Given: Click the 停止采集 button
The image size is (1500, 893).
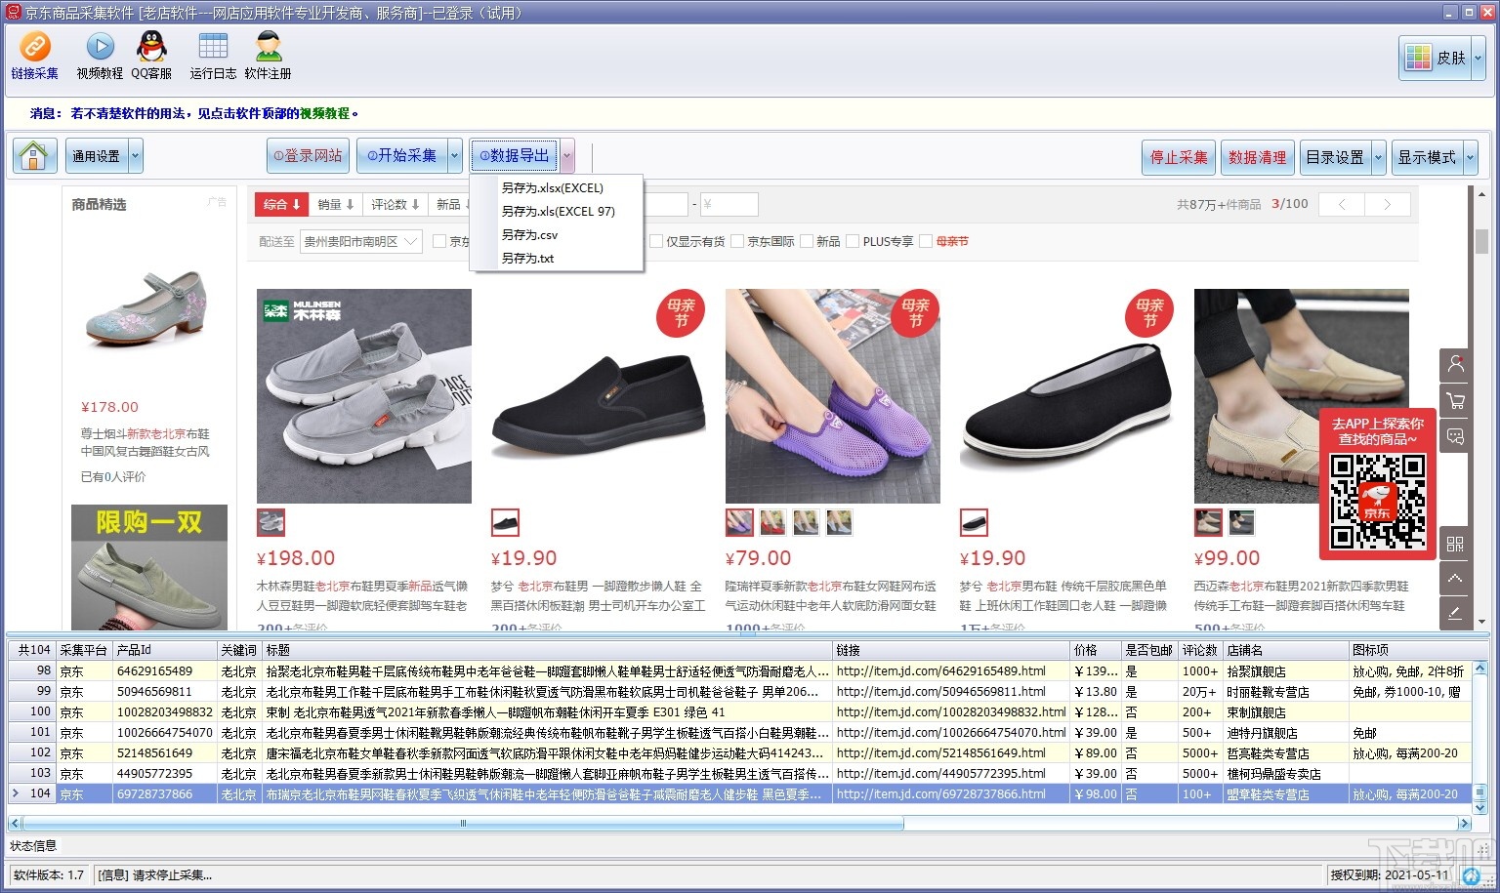Looking at the screenshot, I should [x=1179, y=157].
